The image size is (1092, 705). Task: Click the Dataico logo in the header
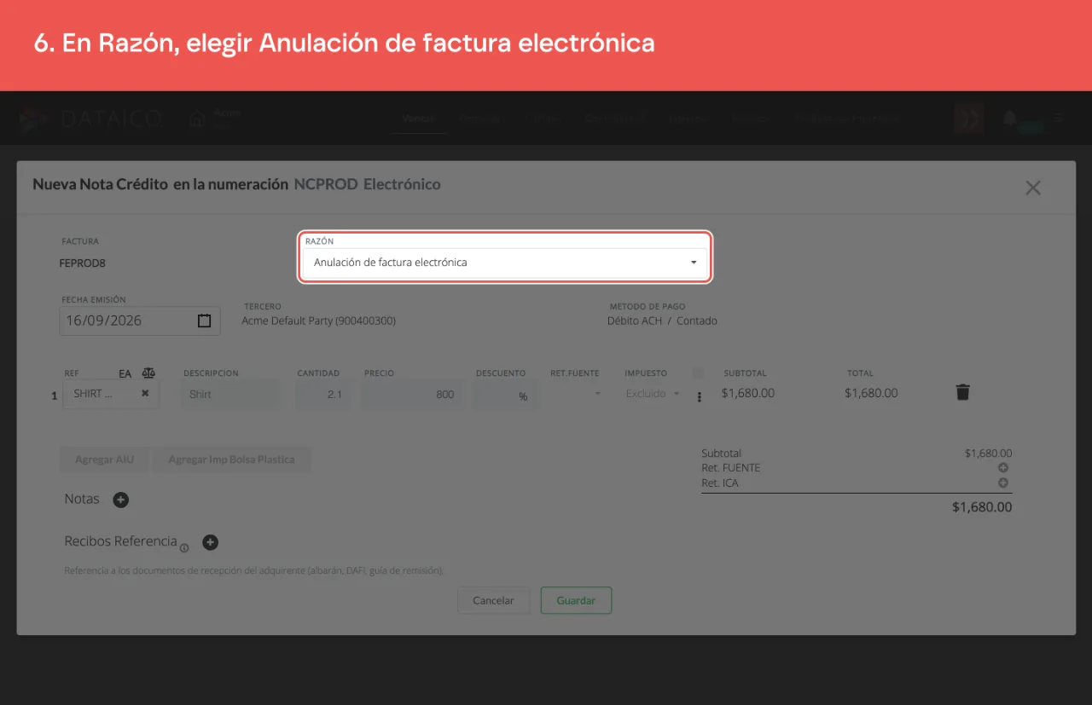pyautogui.click(x=90, y=119)
